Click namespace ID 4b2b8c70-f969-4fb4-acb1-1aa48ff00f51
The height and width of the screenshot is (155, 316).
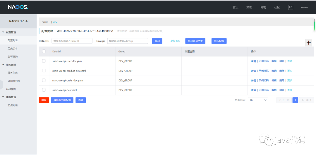tap(88, 31)
